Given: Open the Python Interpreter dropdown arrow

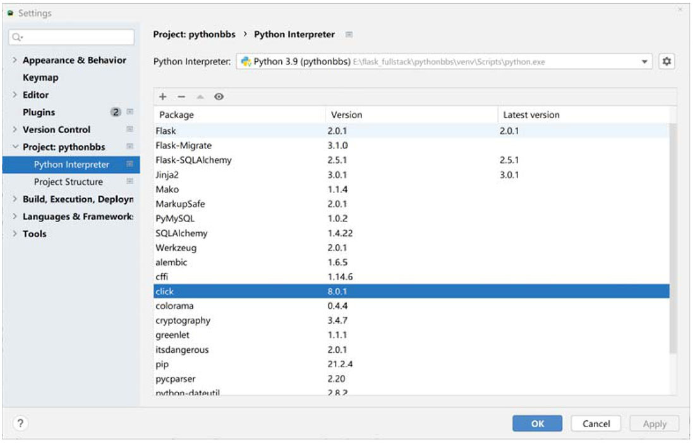Looking at the screenshot, I should [644, 62].
